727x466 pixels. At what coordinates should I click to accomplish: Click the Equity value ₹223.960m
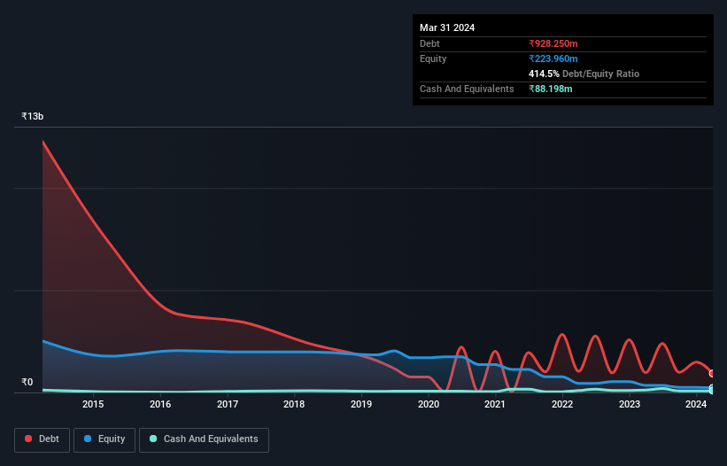click(x=553, y=58)
